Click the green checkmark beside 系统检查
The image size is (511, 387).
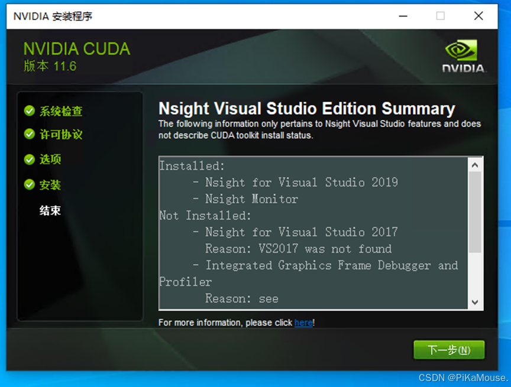(x=30, y=110)
